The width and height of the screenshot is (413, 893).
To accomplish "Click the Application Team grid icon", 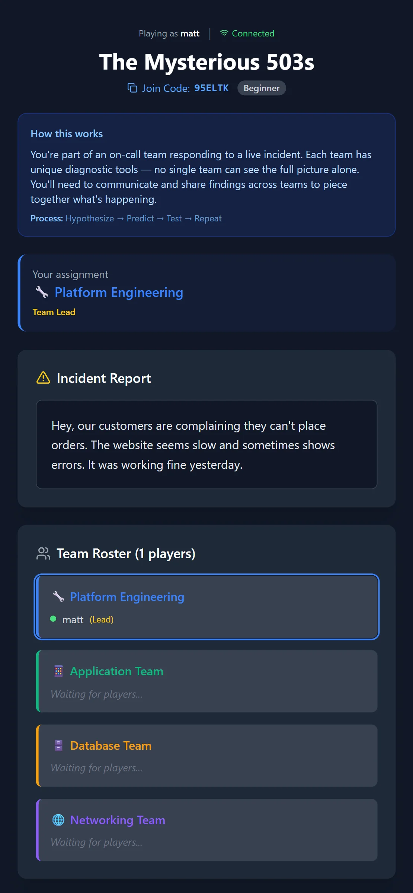I will click(58, 671).
